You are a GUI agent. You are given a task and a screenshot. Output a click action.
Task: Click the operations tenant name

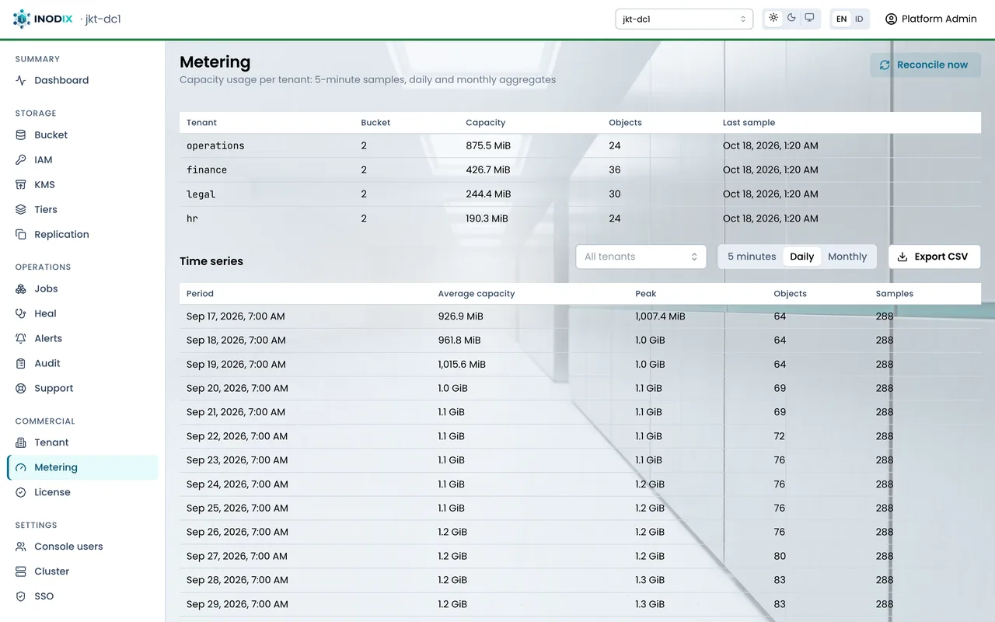pyautogui.click(x=215, y=145)
